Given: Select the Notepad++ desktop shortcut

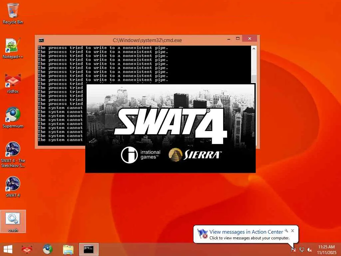Looking at the screenshot, I should coord(13,48).
